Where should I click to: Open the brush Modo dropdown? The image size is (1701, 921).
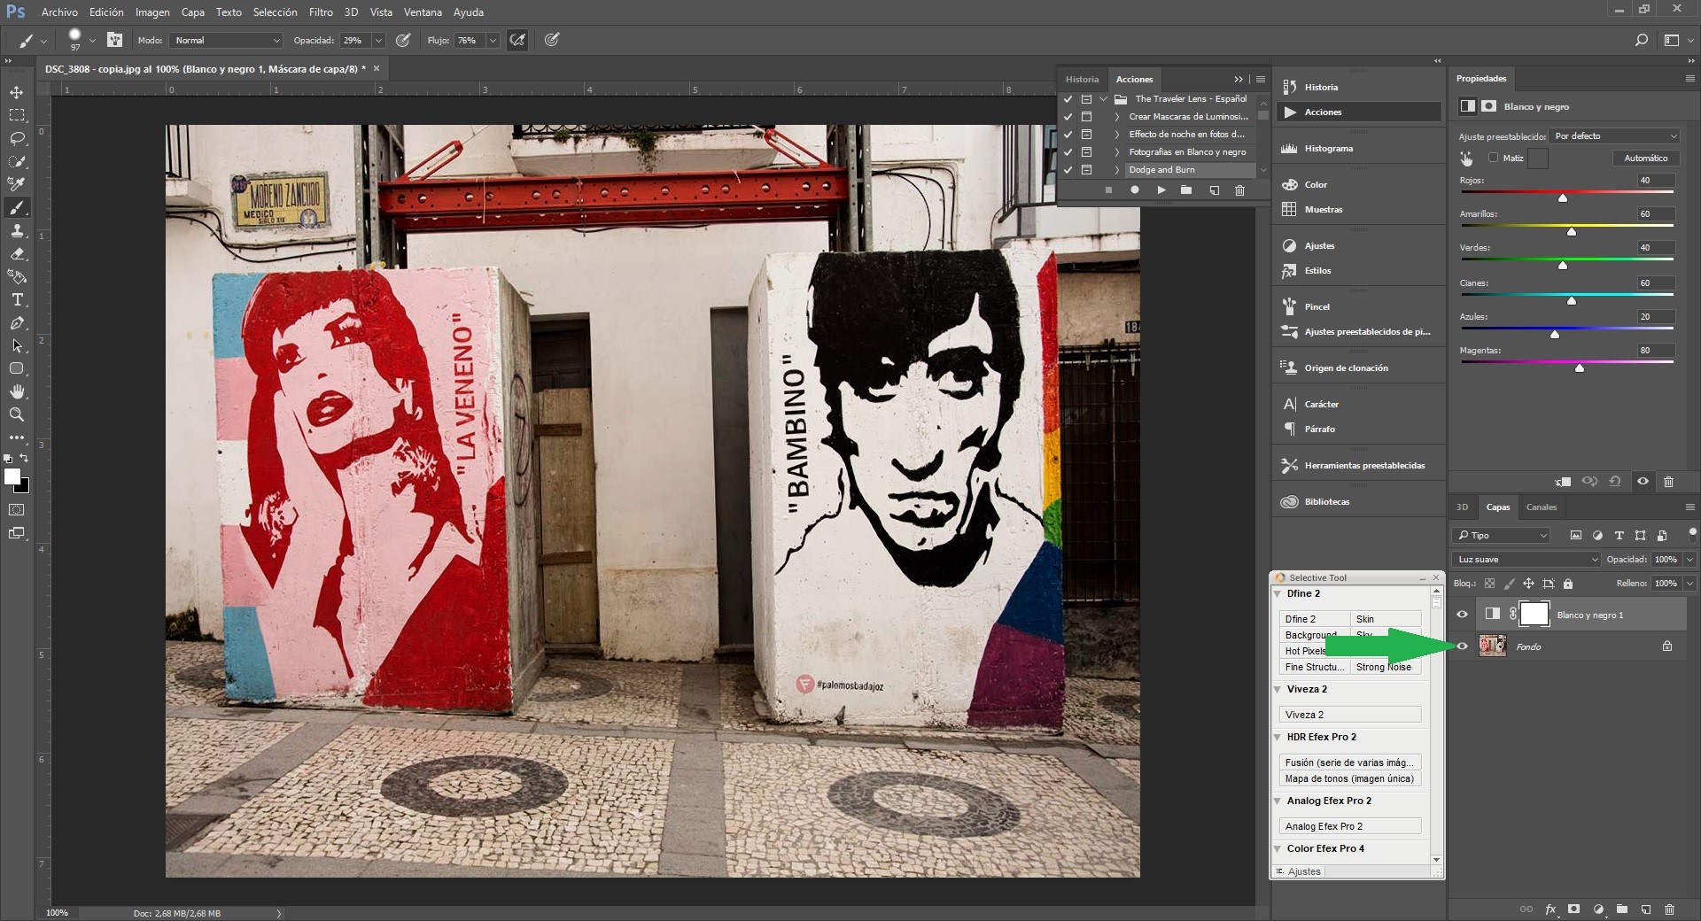tap(226, 40)
